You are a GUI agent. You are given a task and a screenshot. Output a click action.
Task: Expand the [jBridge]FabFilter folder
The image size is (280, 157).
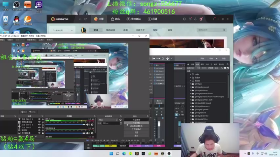pyautogui.click(x=190, y=116)
